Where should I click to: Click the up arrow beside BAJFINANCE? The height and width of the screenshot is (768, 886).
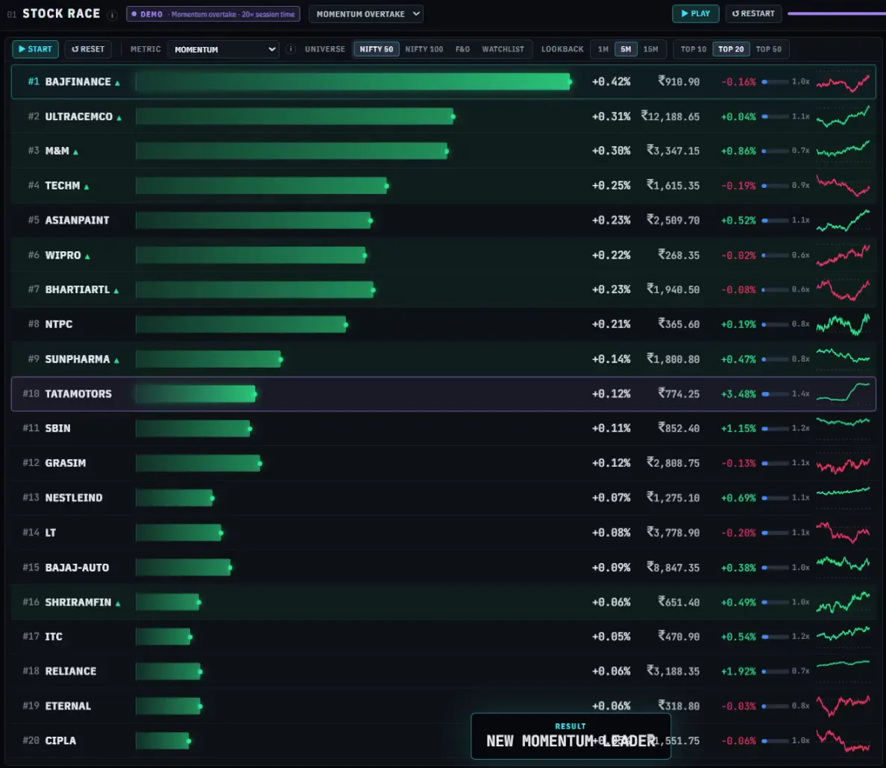[118, 83]
